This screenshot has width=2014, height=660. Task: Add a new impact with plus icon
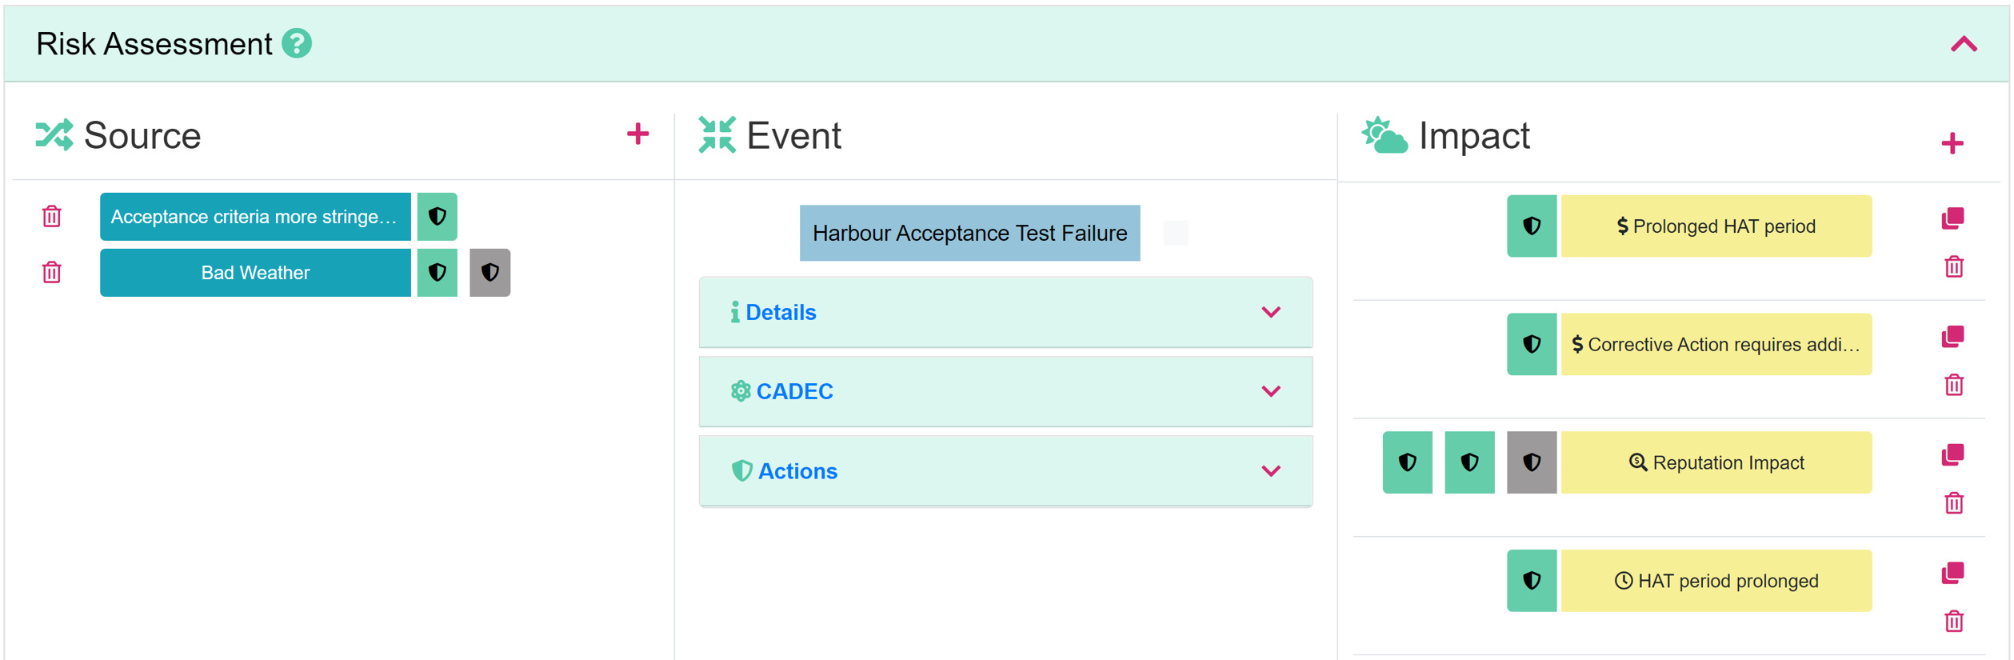point(1952,143)
